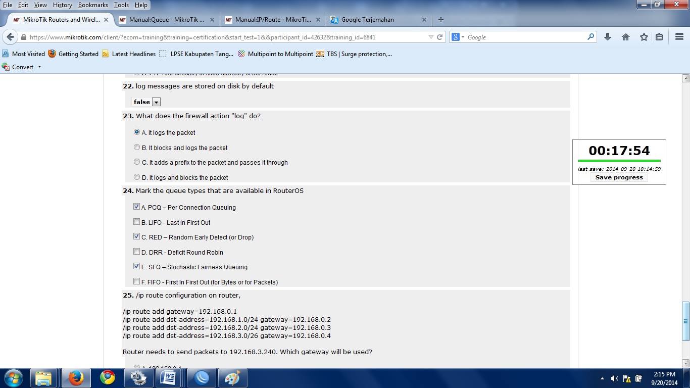
Task: Go back to the previous page
Action: tap(10, 37)
